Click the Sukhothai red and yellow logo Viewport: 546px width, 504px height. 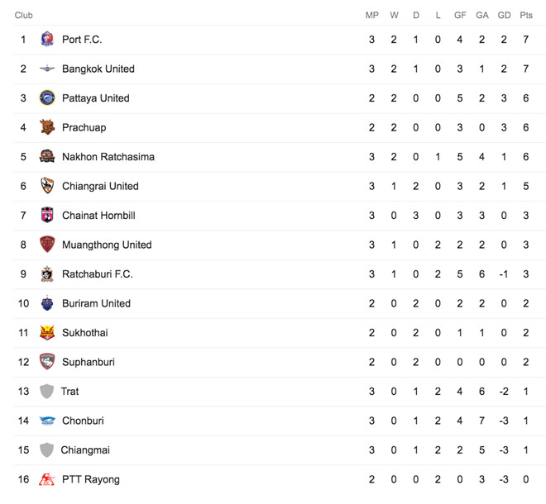47,332
